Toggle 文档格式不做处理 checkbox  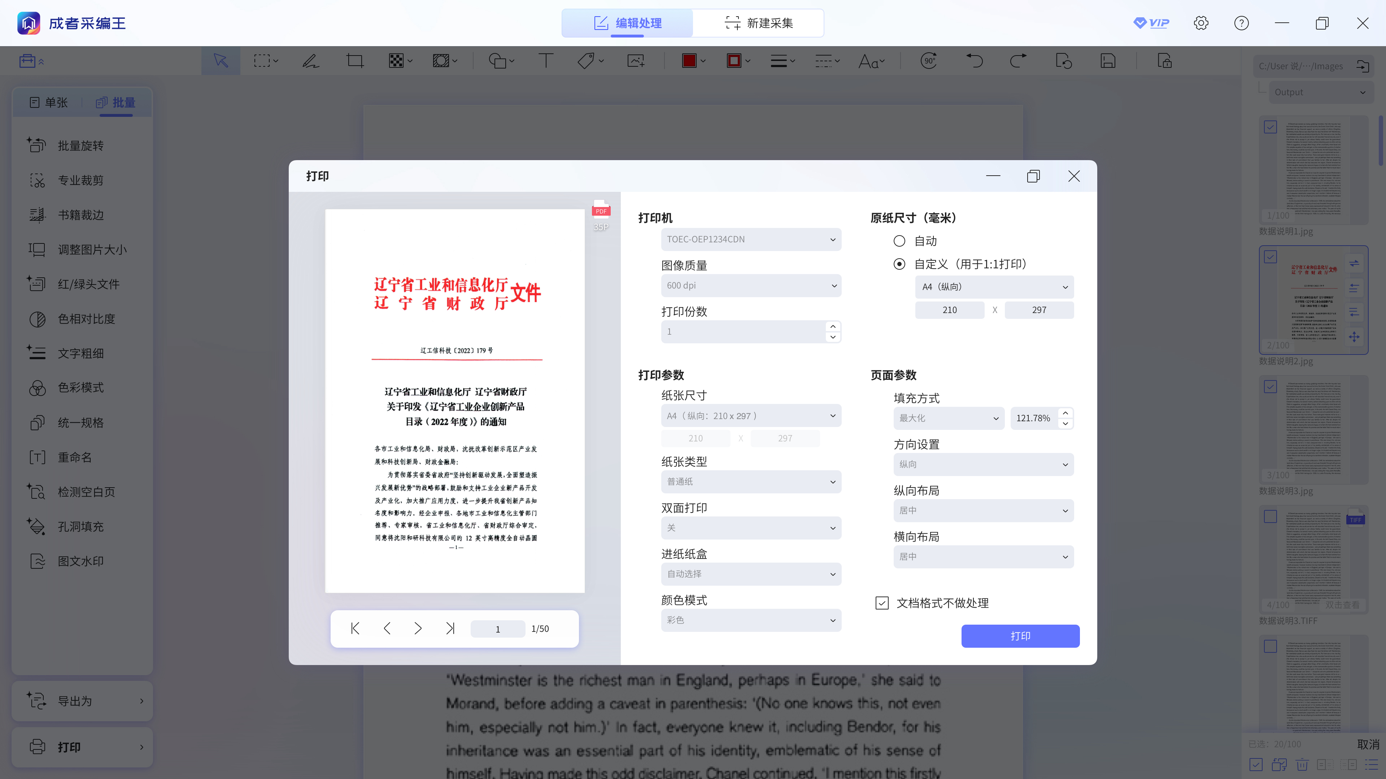coord(882,603)
